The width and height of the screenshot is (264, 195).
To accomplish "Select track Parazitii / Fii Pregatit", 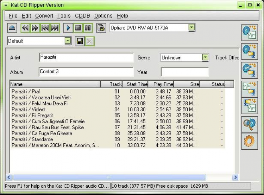I will (117, 116).
